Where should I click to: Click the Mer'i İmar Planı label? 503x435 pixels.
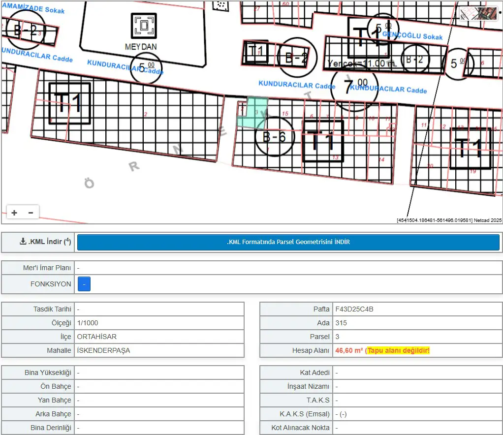pyautogui.click(x=47, y=268)
